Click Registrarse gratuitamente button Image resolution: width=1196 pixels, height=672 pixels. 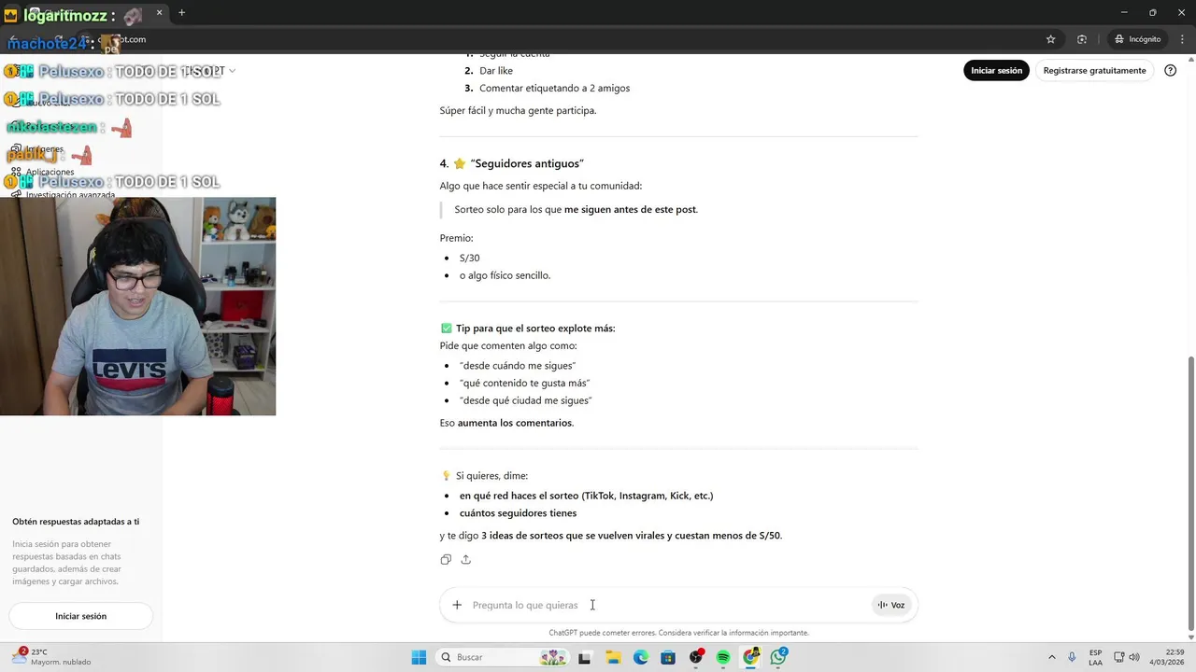coord(1094,70)
